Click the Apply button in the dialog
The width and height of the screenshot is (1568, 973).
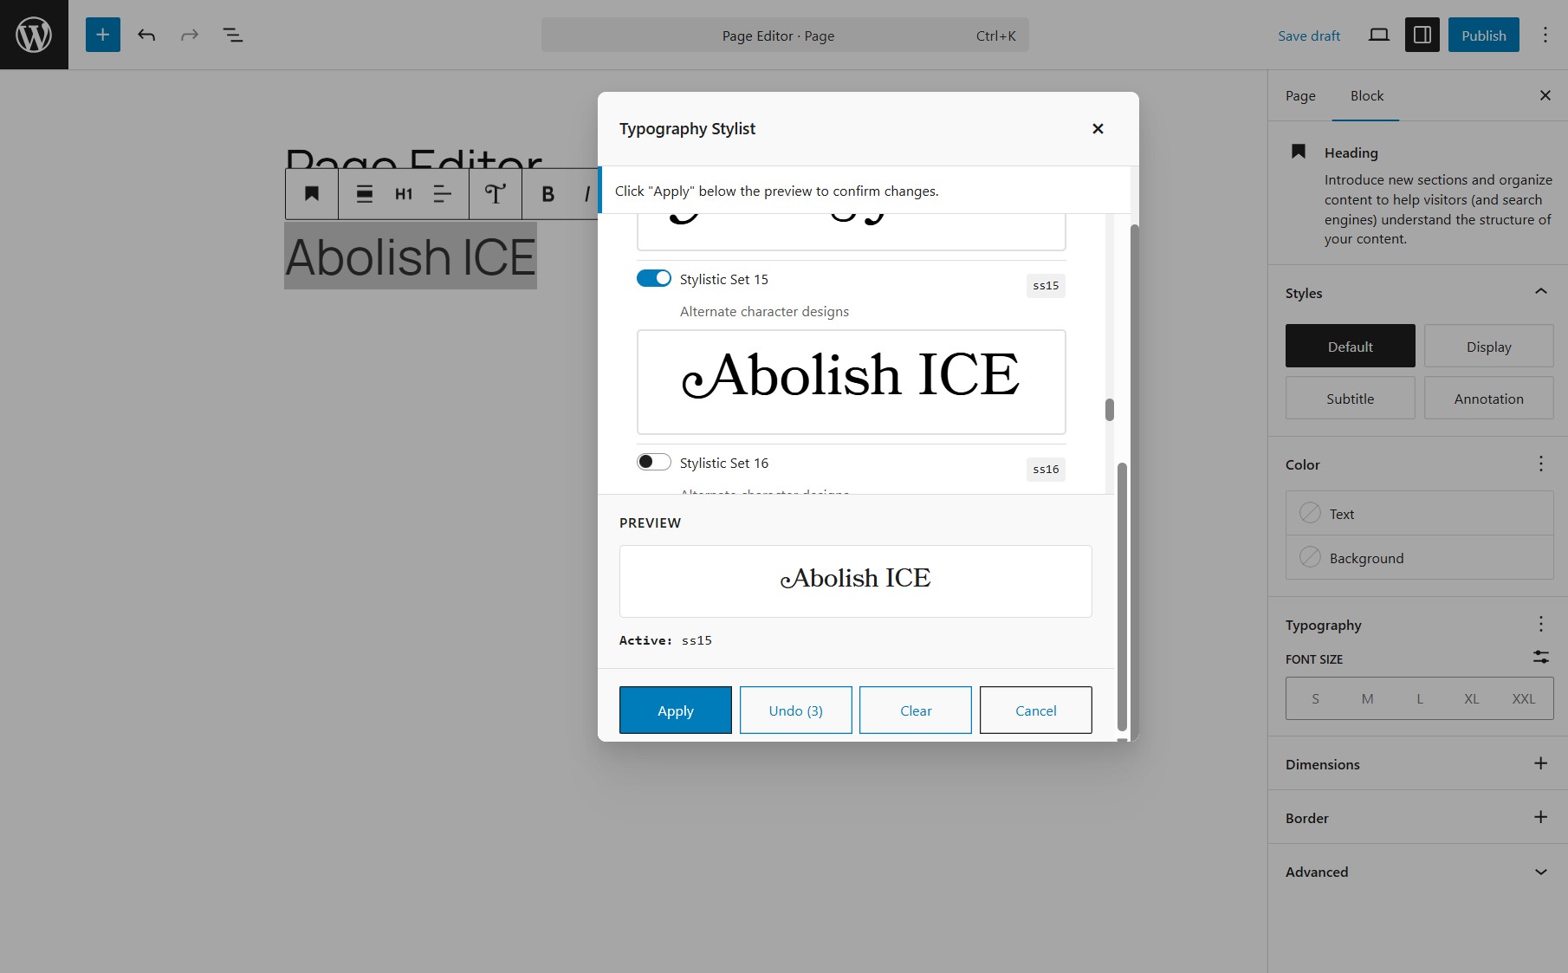point(675,710)
